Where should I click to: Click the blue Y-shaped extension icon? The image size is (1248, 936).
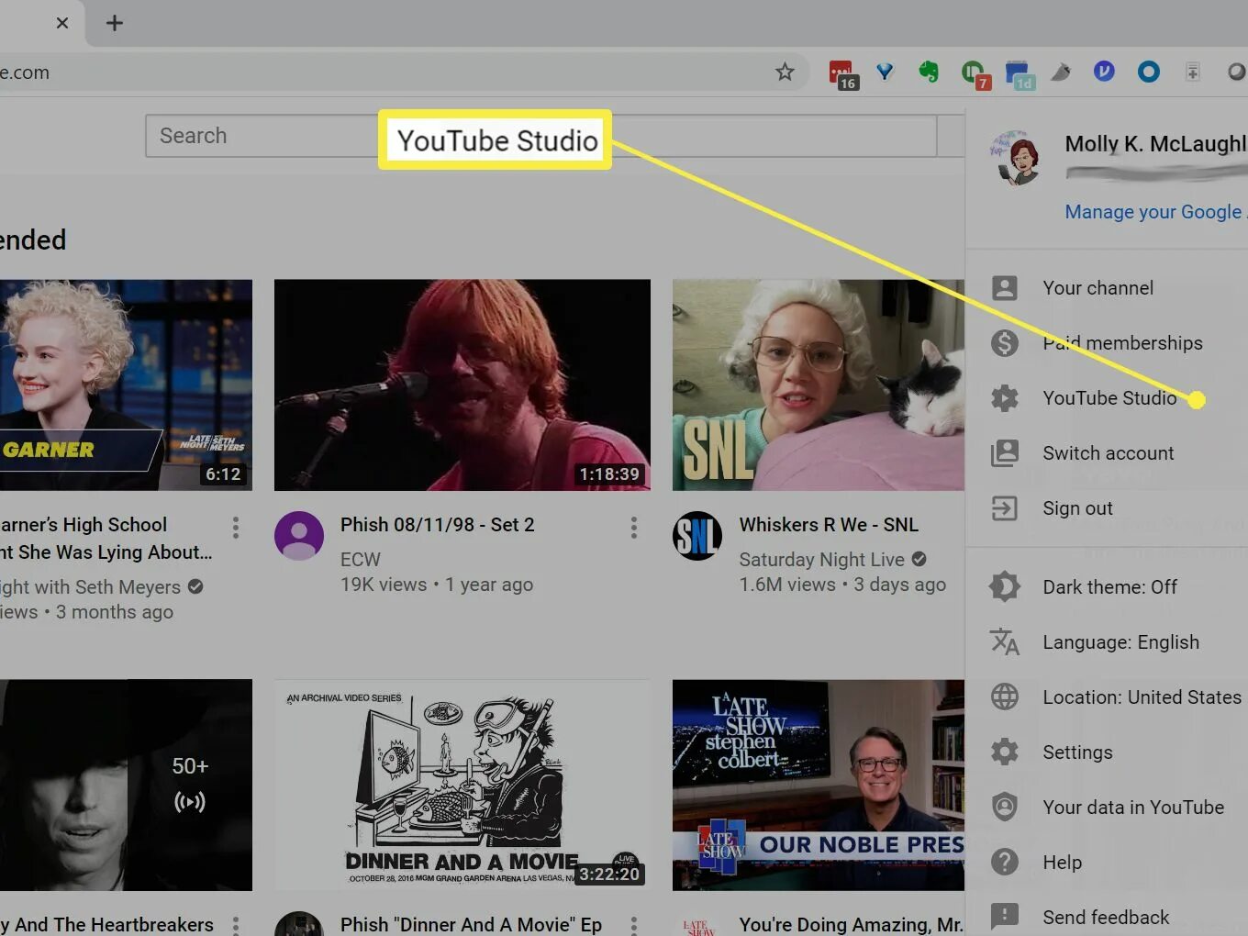click(x=885, y=72)
